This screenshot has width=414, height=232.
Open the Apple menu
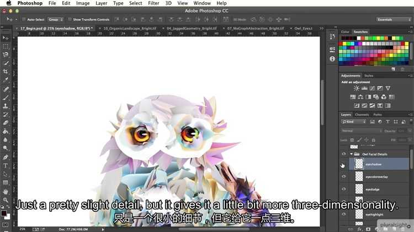(9, 3)
